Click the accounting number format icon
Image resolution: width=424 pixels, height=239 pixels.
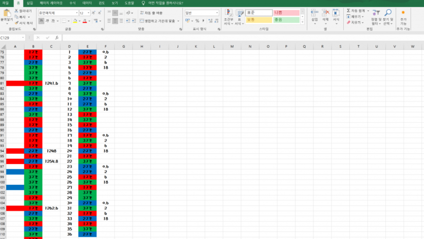pyautogui.click(x=187, y=21)
